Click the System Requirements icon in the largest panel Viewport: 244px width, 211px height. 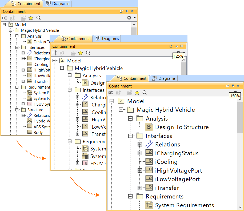pyautogui.click(x=149, y=205)
